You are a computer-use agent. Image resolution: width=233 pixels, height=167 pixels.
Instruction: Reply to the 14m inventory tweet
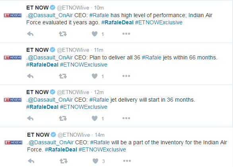31,161
